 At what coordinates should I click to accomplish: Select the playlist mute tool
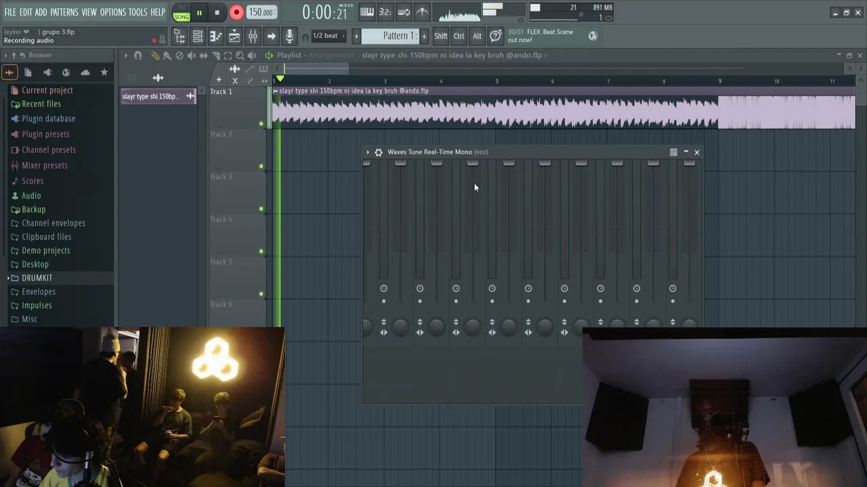pos(191,55)
